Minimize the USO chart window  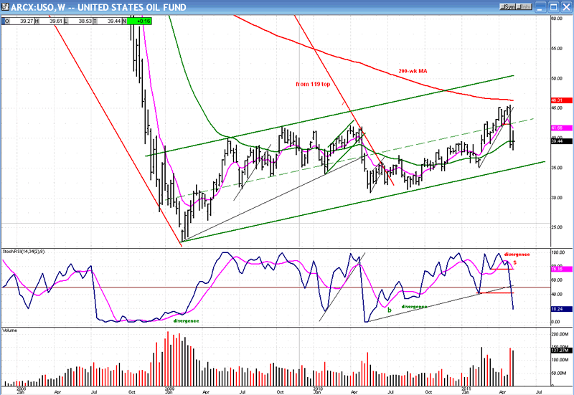pyautogui.click(x=541, y=7)
